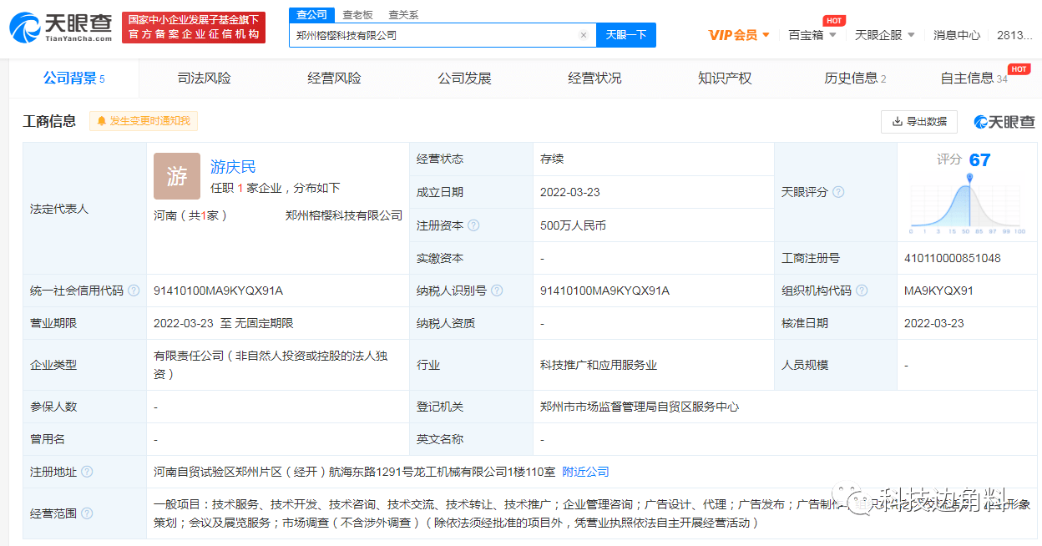Viewport: 1042px width, 546px height.
Task: Click the 行业 value 科技推广和应用服务业
Action: click(x=599, y=365)
